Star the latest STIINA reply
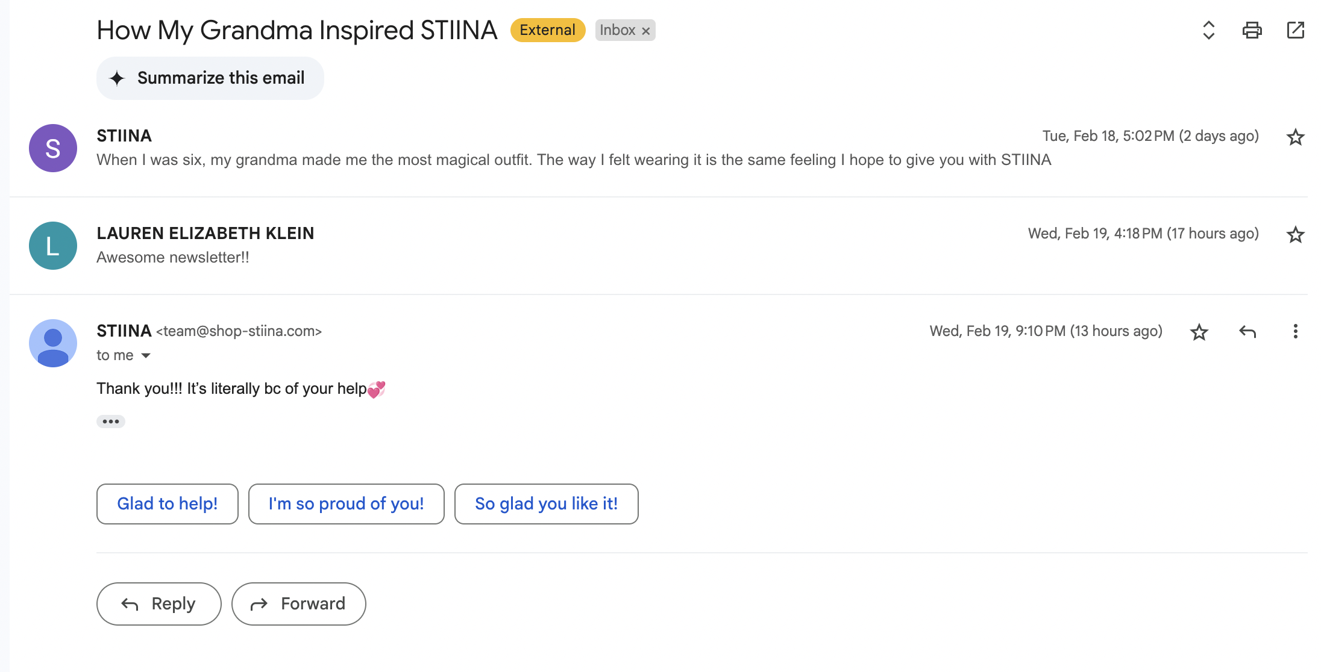The image size is (1321, 672). [1199, 332]
